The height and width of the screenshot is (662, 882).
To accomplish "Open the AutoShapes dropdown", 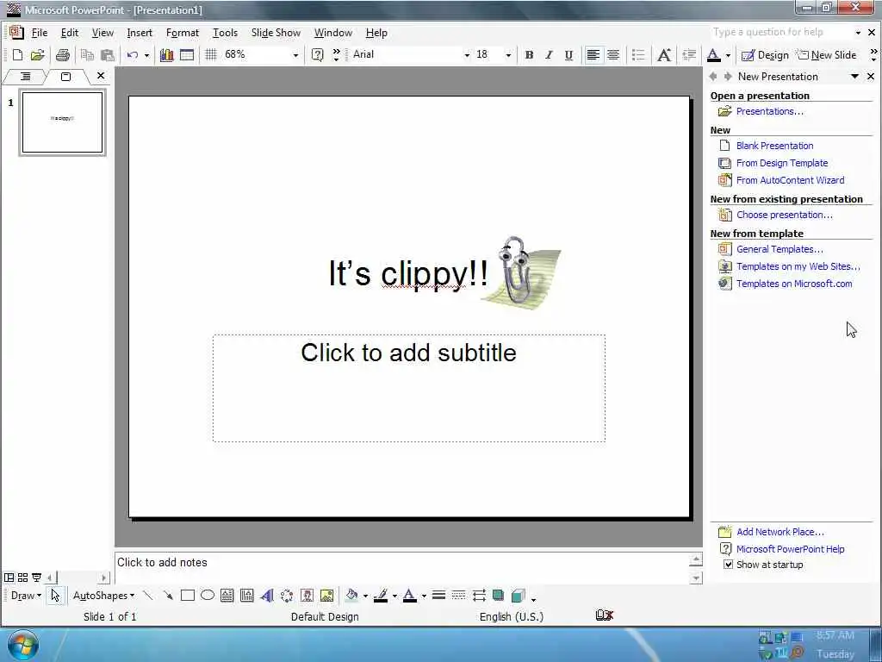I will pyautogui.click(x=103, y=595).
